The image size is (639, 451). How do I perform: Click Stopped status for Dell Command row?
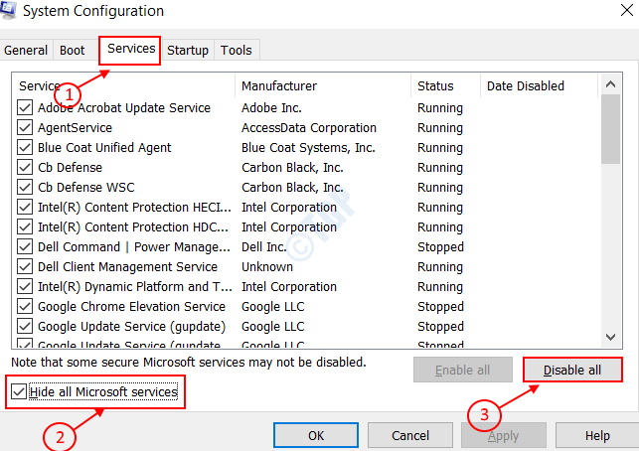(440, 247)
